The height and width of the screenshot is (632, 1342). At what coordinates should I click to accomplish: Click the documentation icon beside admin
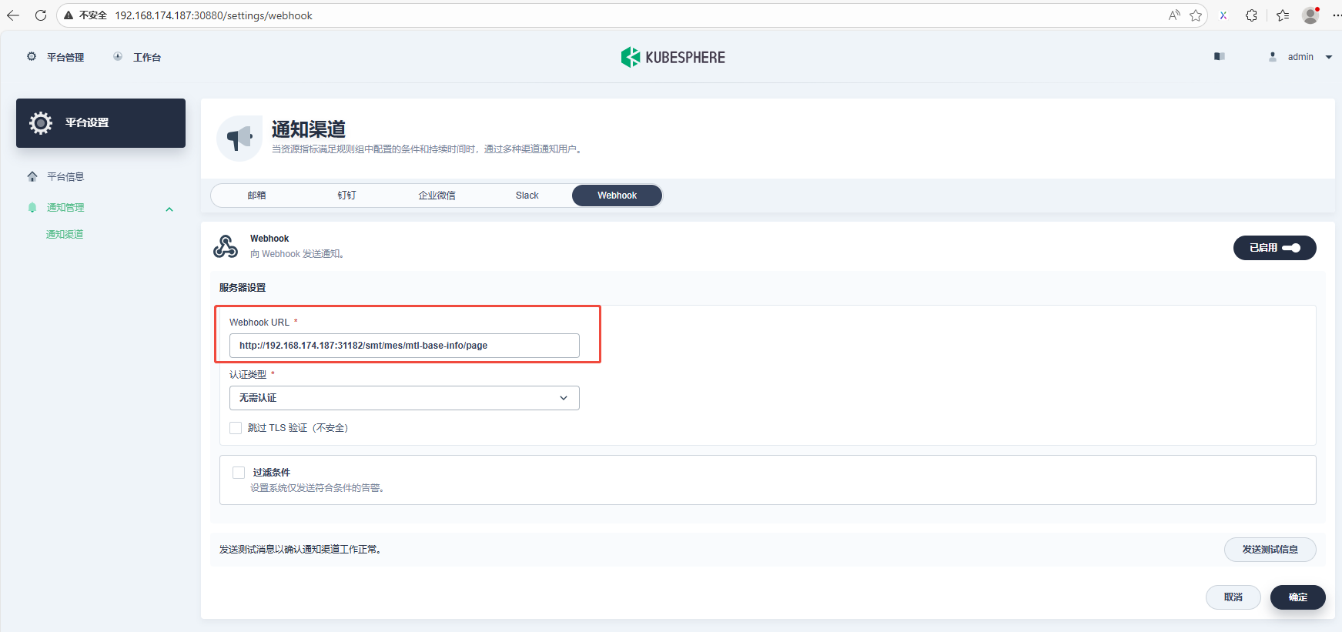click(x=1219, y=57)
